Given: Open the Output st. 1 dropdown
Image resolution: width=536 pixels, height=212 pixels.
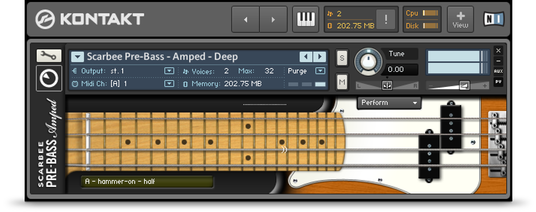Looking at the screenshot, I should [169, 71].
